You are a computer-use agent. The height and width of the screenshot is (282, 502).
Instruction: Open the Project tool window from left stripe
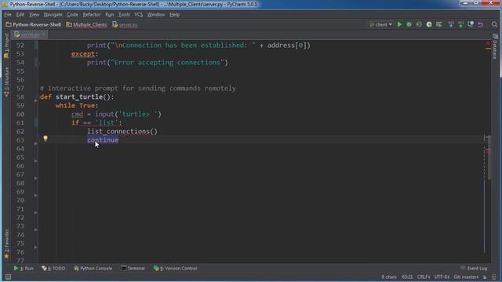click(6, 45)
